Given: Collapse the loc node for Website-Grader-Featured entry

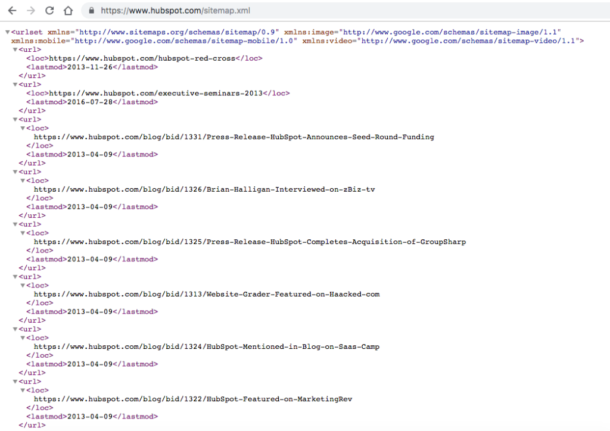Looking at the screenshot, I should click(x=23, y=286).
